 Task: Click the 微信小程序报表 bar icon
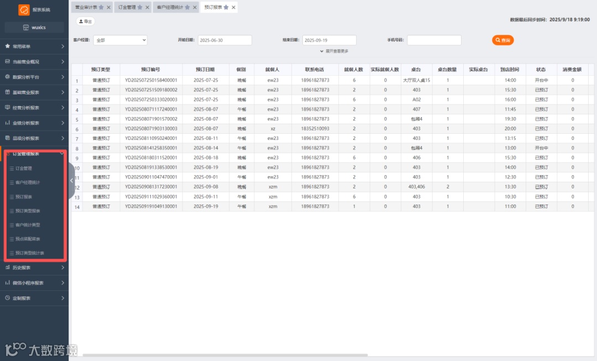click(x=8, y=282)
